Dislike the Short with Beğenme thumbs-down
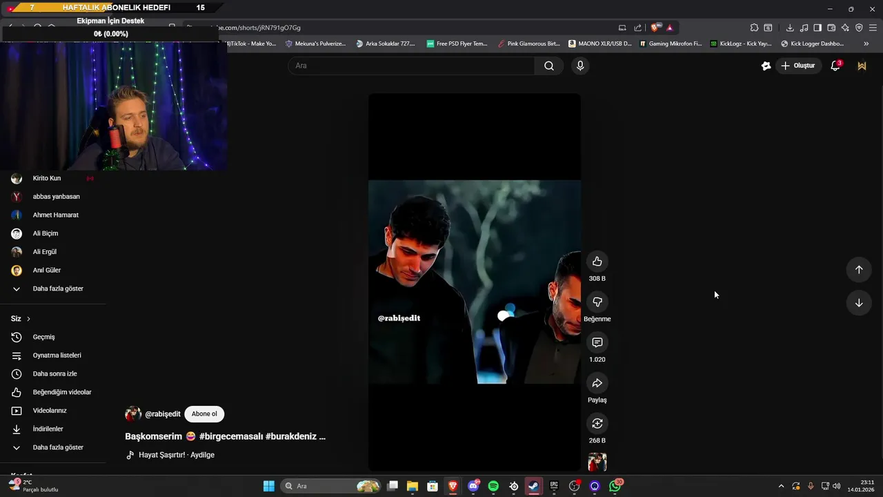This screenshot has height=497, width=883. coord(597,302)
